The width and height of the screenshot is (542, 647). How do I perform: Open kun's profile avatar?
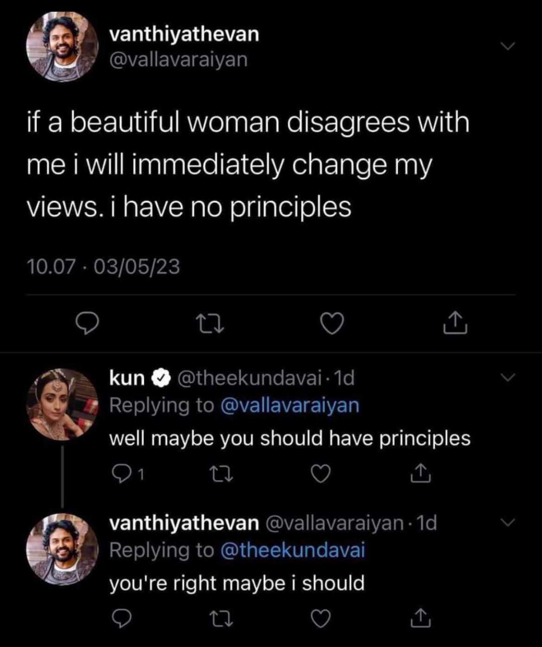[x=62, y=404]
